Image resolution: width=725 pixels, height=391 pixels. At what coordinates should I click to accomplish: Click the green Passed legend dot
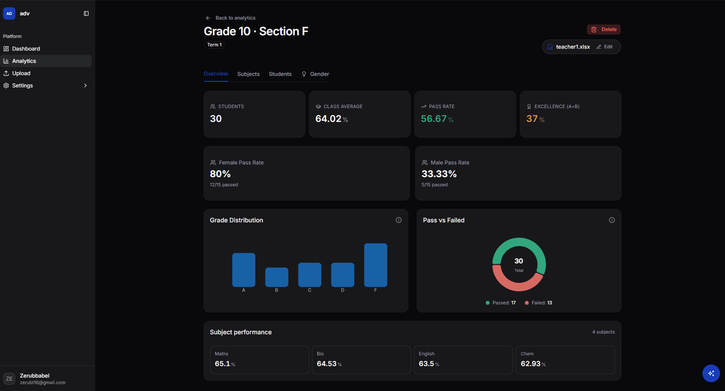[x=488, y=303]
